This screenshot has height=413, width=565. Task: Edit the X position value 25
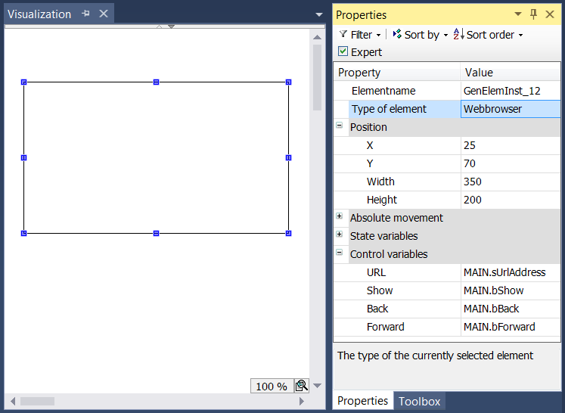pyautogui.click(x=511, y=145)
